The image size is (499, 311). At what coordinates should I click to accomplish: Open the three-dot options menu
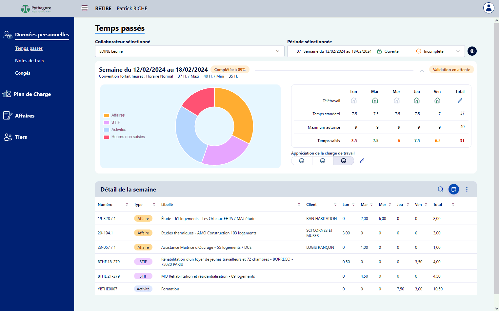click(467, 189)
